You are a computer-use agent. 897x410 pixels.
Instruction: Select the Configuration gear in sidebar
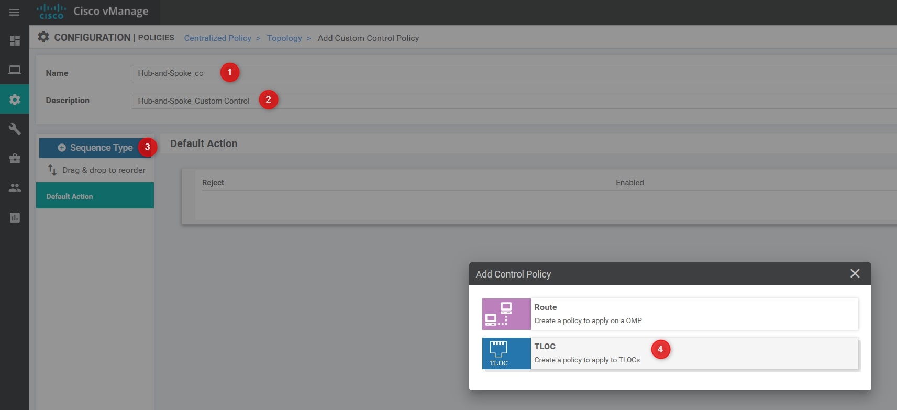15,99
